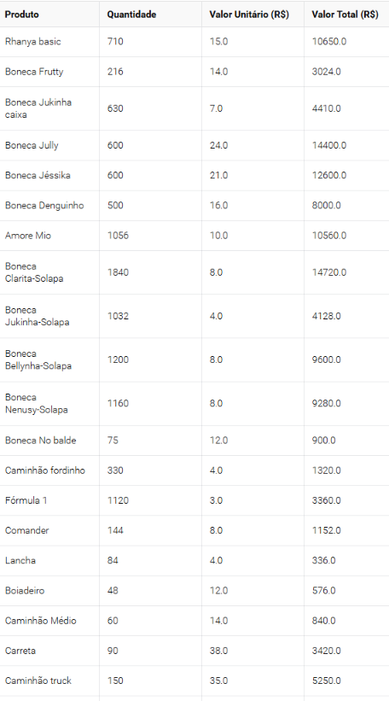The height and width of the screenshot is (701, 389).
Task: Click the Quantidade column header
Action: (x=131, y=15)
